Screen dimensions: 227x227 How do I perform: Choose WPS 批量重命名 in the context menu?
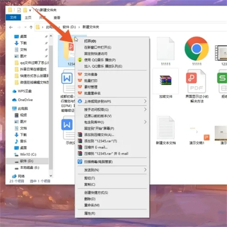[112, 93]
